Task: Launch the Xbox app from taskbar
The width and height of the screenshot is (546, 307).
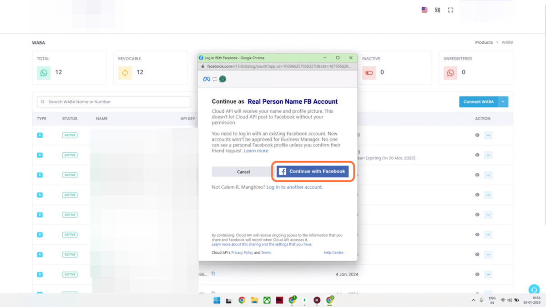Action: [x=267, y=300]
